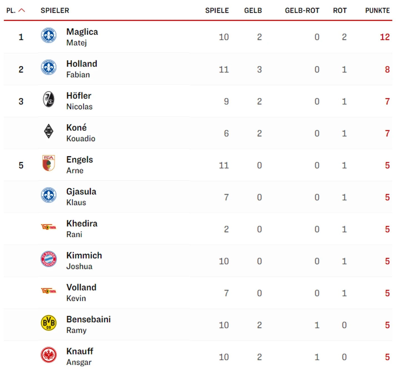Click SC Freiburg crest beside Höfler
This screenshot has width=406, height=370.
(49, 99)
